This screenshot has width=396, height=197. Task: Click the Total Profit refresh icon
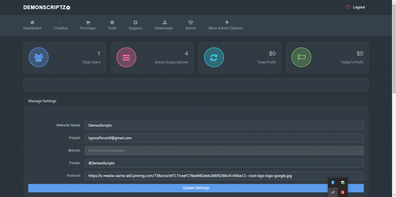click(214, 58)
